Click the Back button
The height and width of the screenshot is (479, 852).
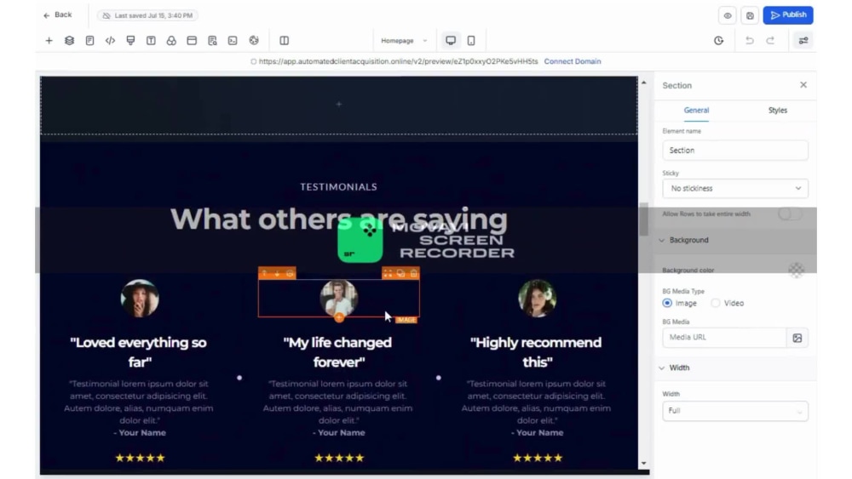[58, 14]
